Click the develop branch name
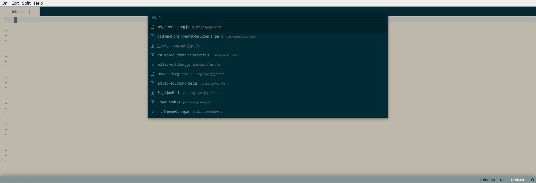The height and width of the screenshot is (183, 536). (x=489, y=180)
